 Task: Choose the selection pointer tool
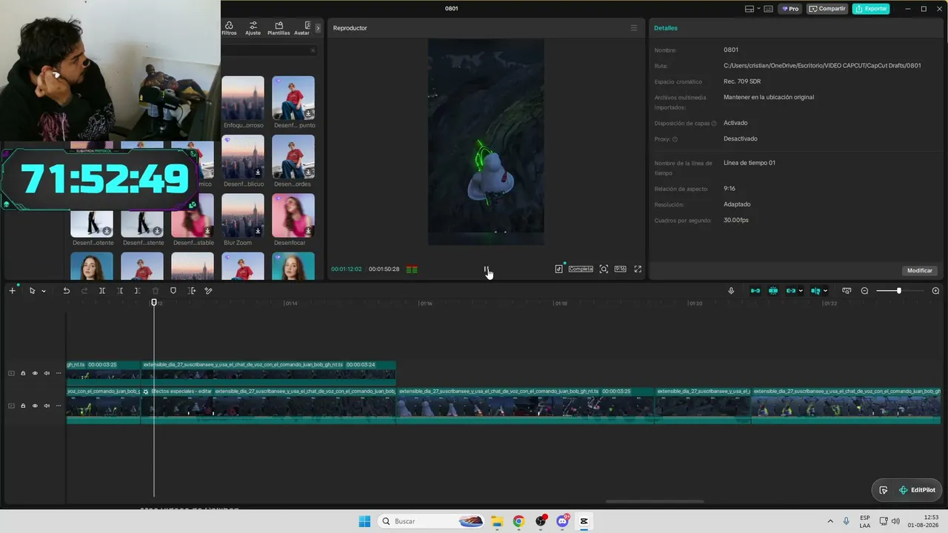[32, 291]
